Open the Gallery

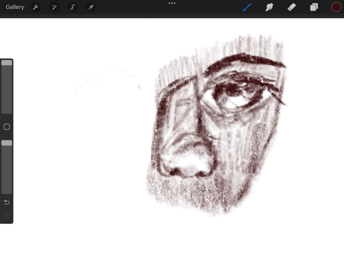point(15,7)
